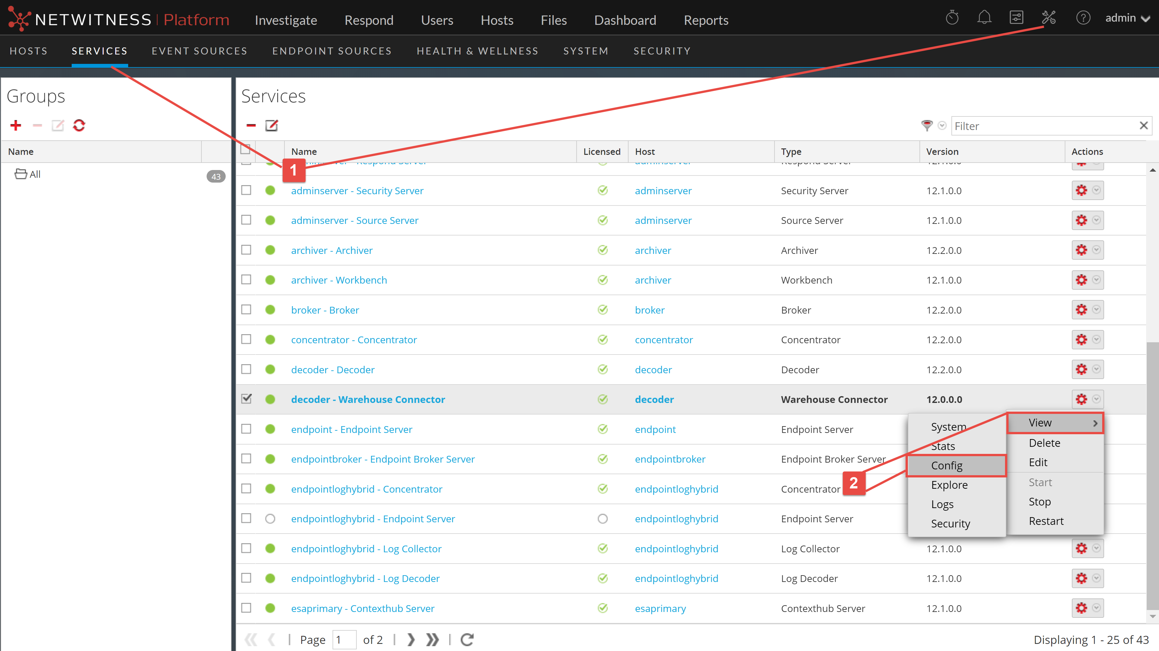
Task: Click the services filter funnel icon
Action: pos(927,125)
